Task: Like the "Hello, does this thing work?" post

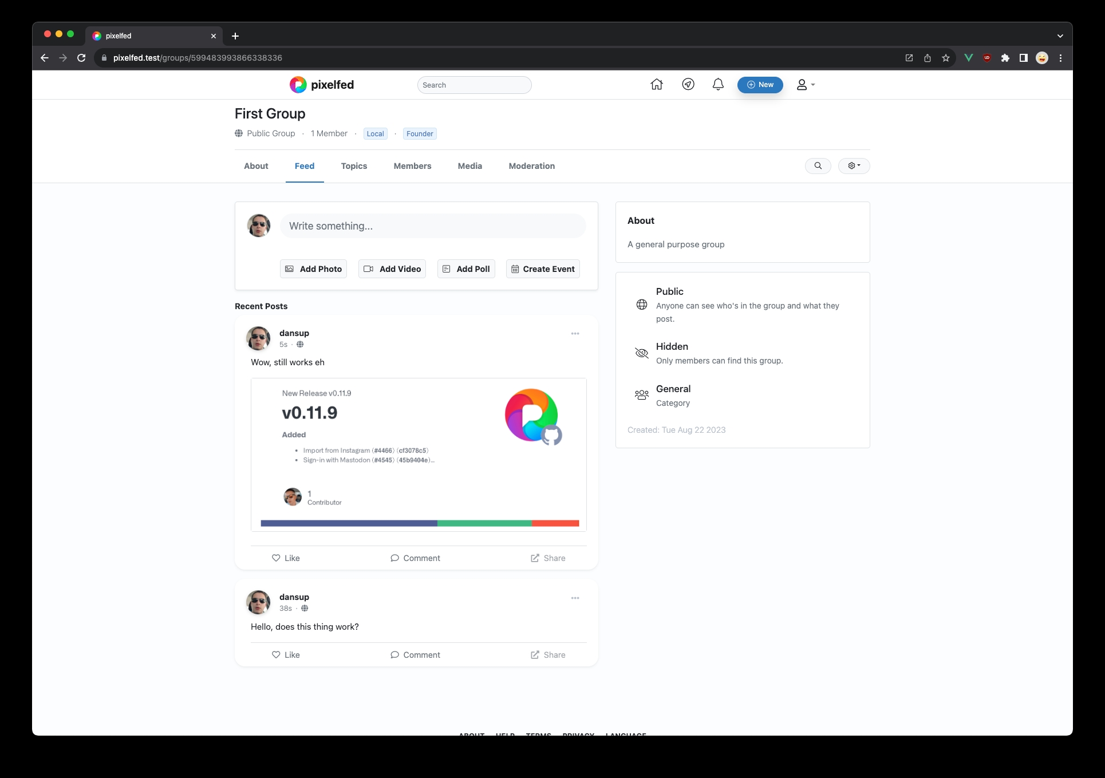Action: [x=286, y=655]
